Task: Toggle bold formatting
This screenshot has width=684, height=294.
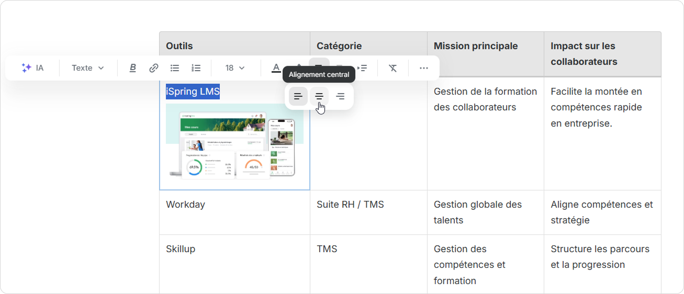Action: tap(133, 68)
